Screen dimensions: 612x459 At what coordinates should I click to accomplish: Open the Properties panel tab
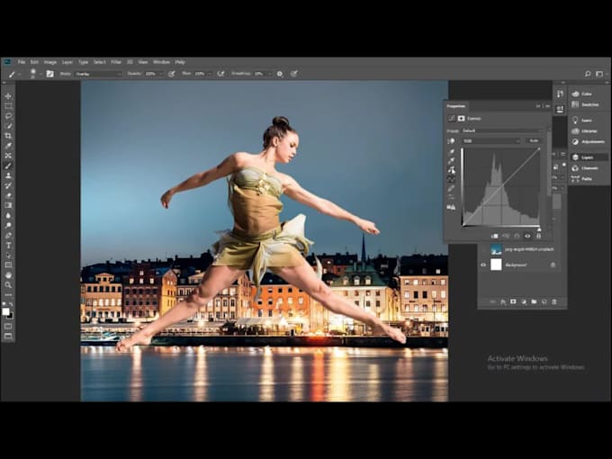[x=456, y=106]
